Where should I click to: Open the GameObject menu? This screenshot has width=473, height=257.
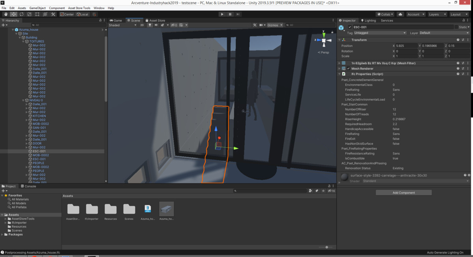click(x=37, y=8)
